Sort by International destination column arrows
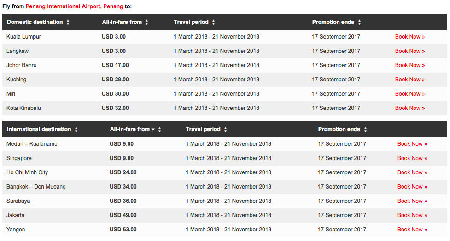Screen dimensions: 450x241 click(x=76, y=129)
